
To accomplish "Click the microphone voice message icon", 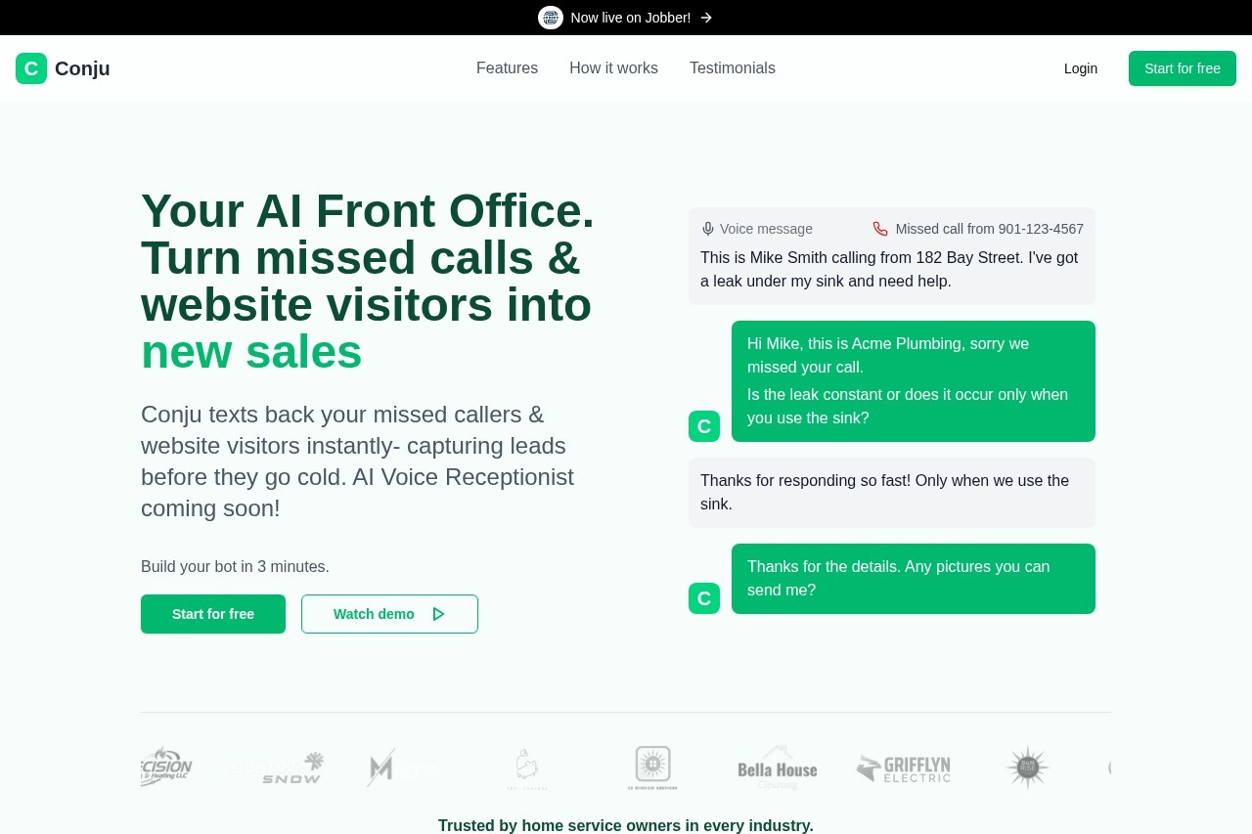I will pos(708,229).
